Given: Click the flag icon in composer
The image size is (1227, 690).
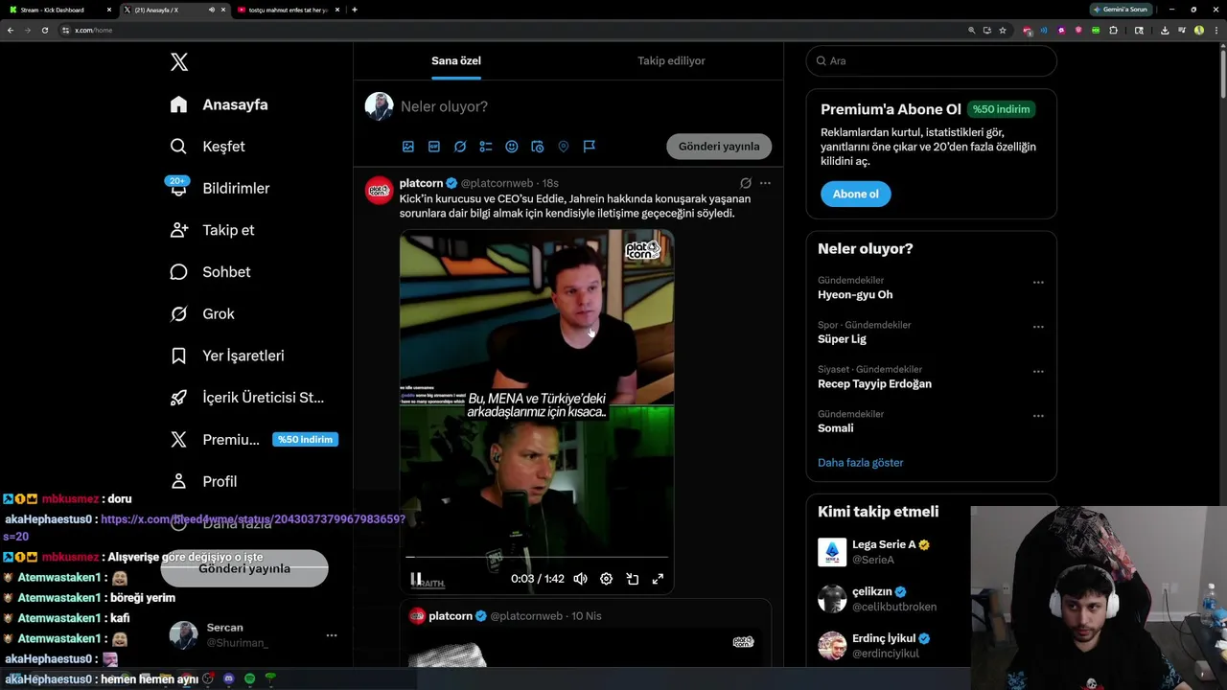Looking at the screenshot, I should click(x=590, y=147).
